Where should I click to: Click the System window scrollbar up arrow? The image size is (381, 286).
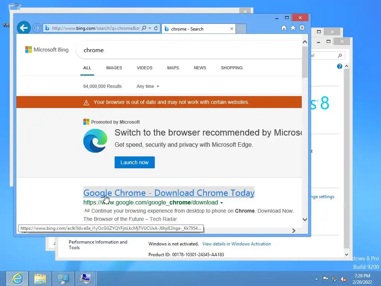(x=347, y=66)
